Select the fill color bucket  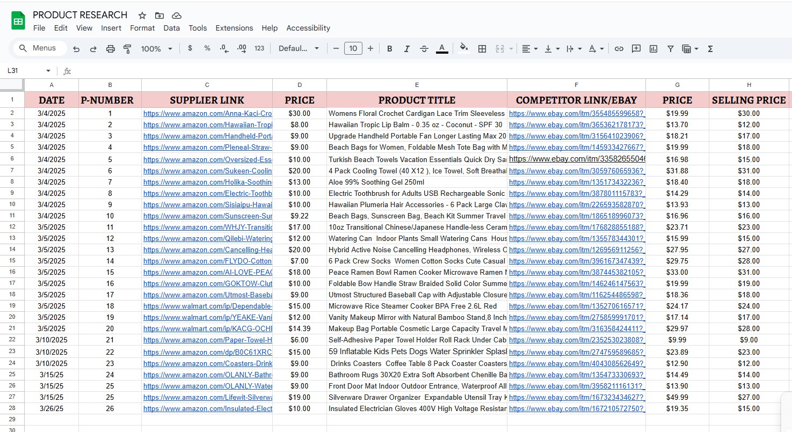click(464, 48)
